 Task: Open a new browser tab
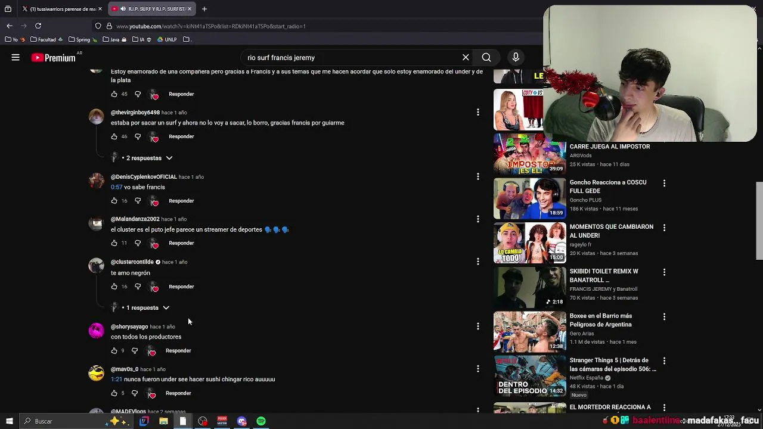tap(204, 9)
